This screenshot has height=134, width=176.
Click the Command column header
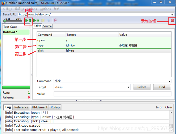pyautogui.click(x=51, y=35)
